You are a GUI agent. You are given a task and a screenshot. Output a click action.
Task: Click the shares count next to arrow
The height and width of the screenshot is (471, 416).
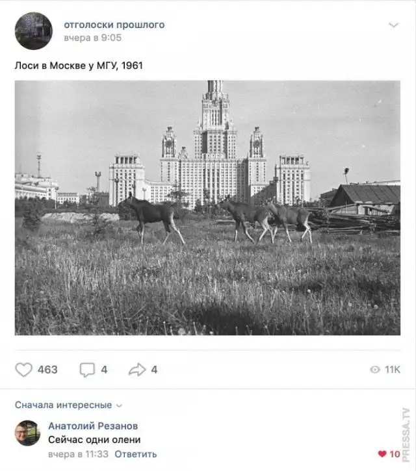154,370
